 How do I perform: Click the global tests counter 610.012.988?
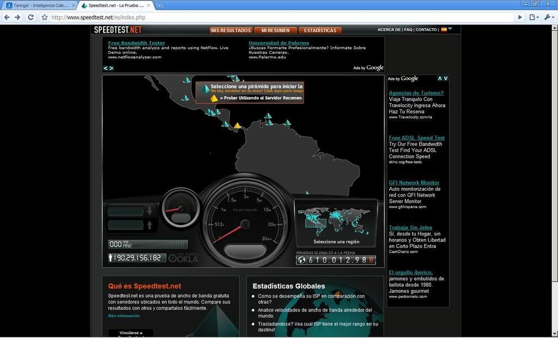[x=336, y=260]
